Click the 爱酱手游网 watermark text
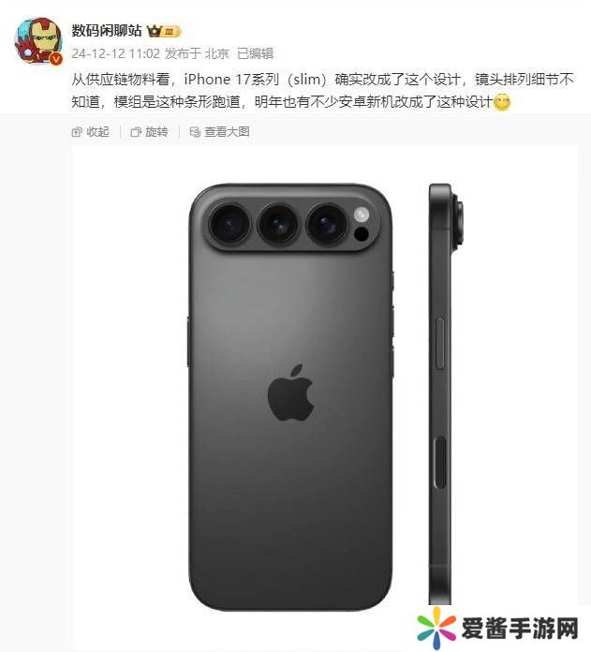 point(520,629)
